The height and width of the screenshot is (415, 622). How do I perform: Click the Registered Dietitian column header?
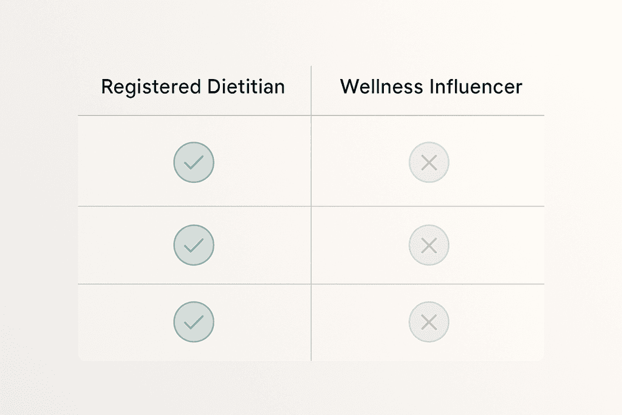pos(193,87)
